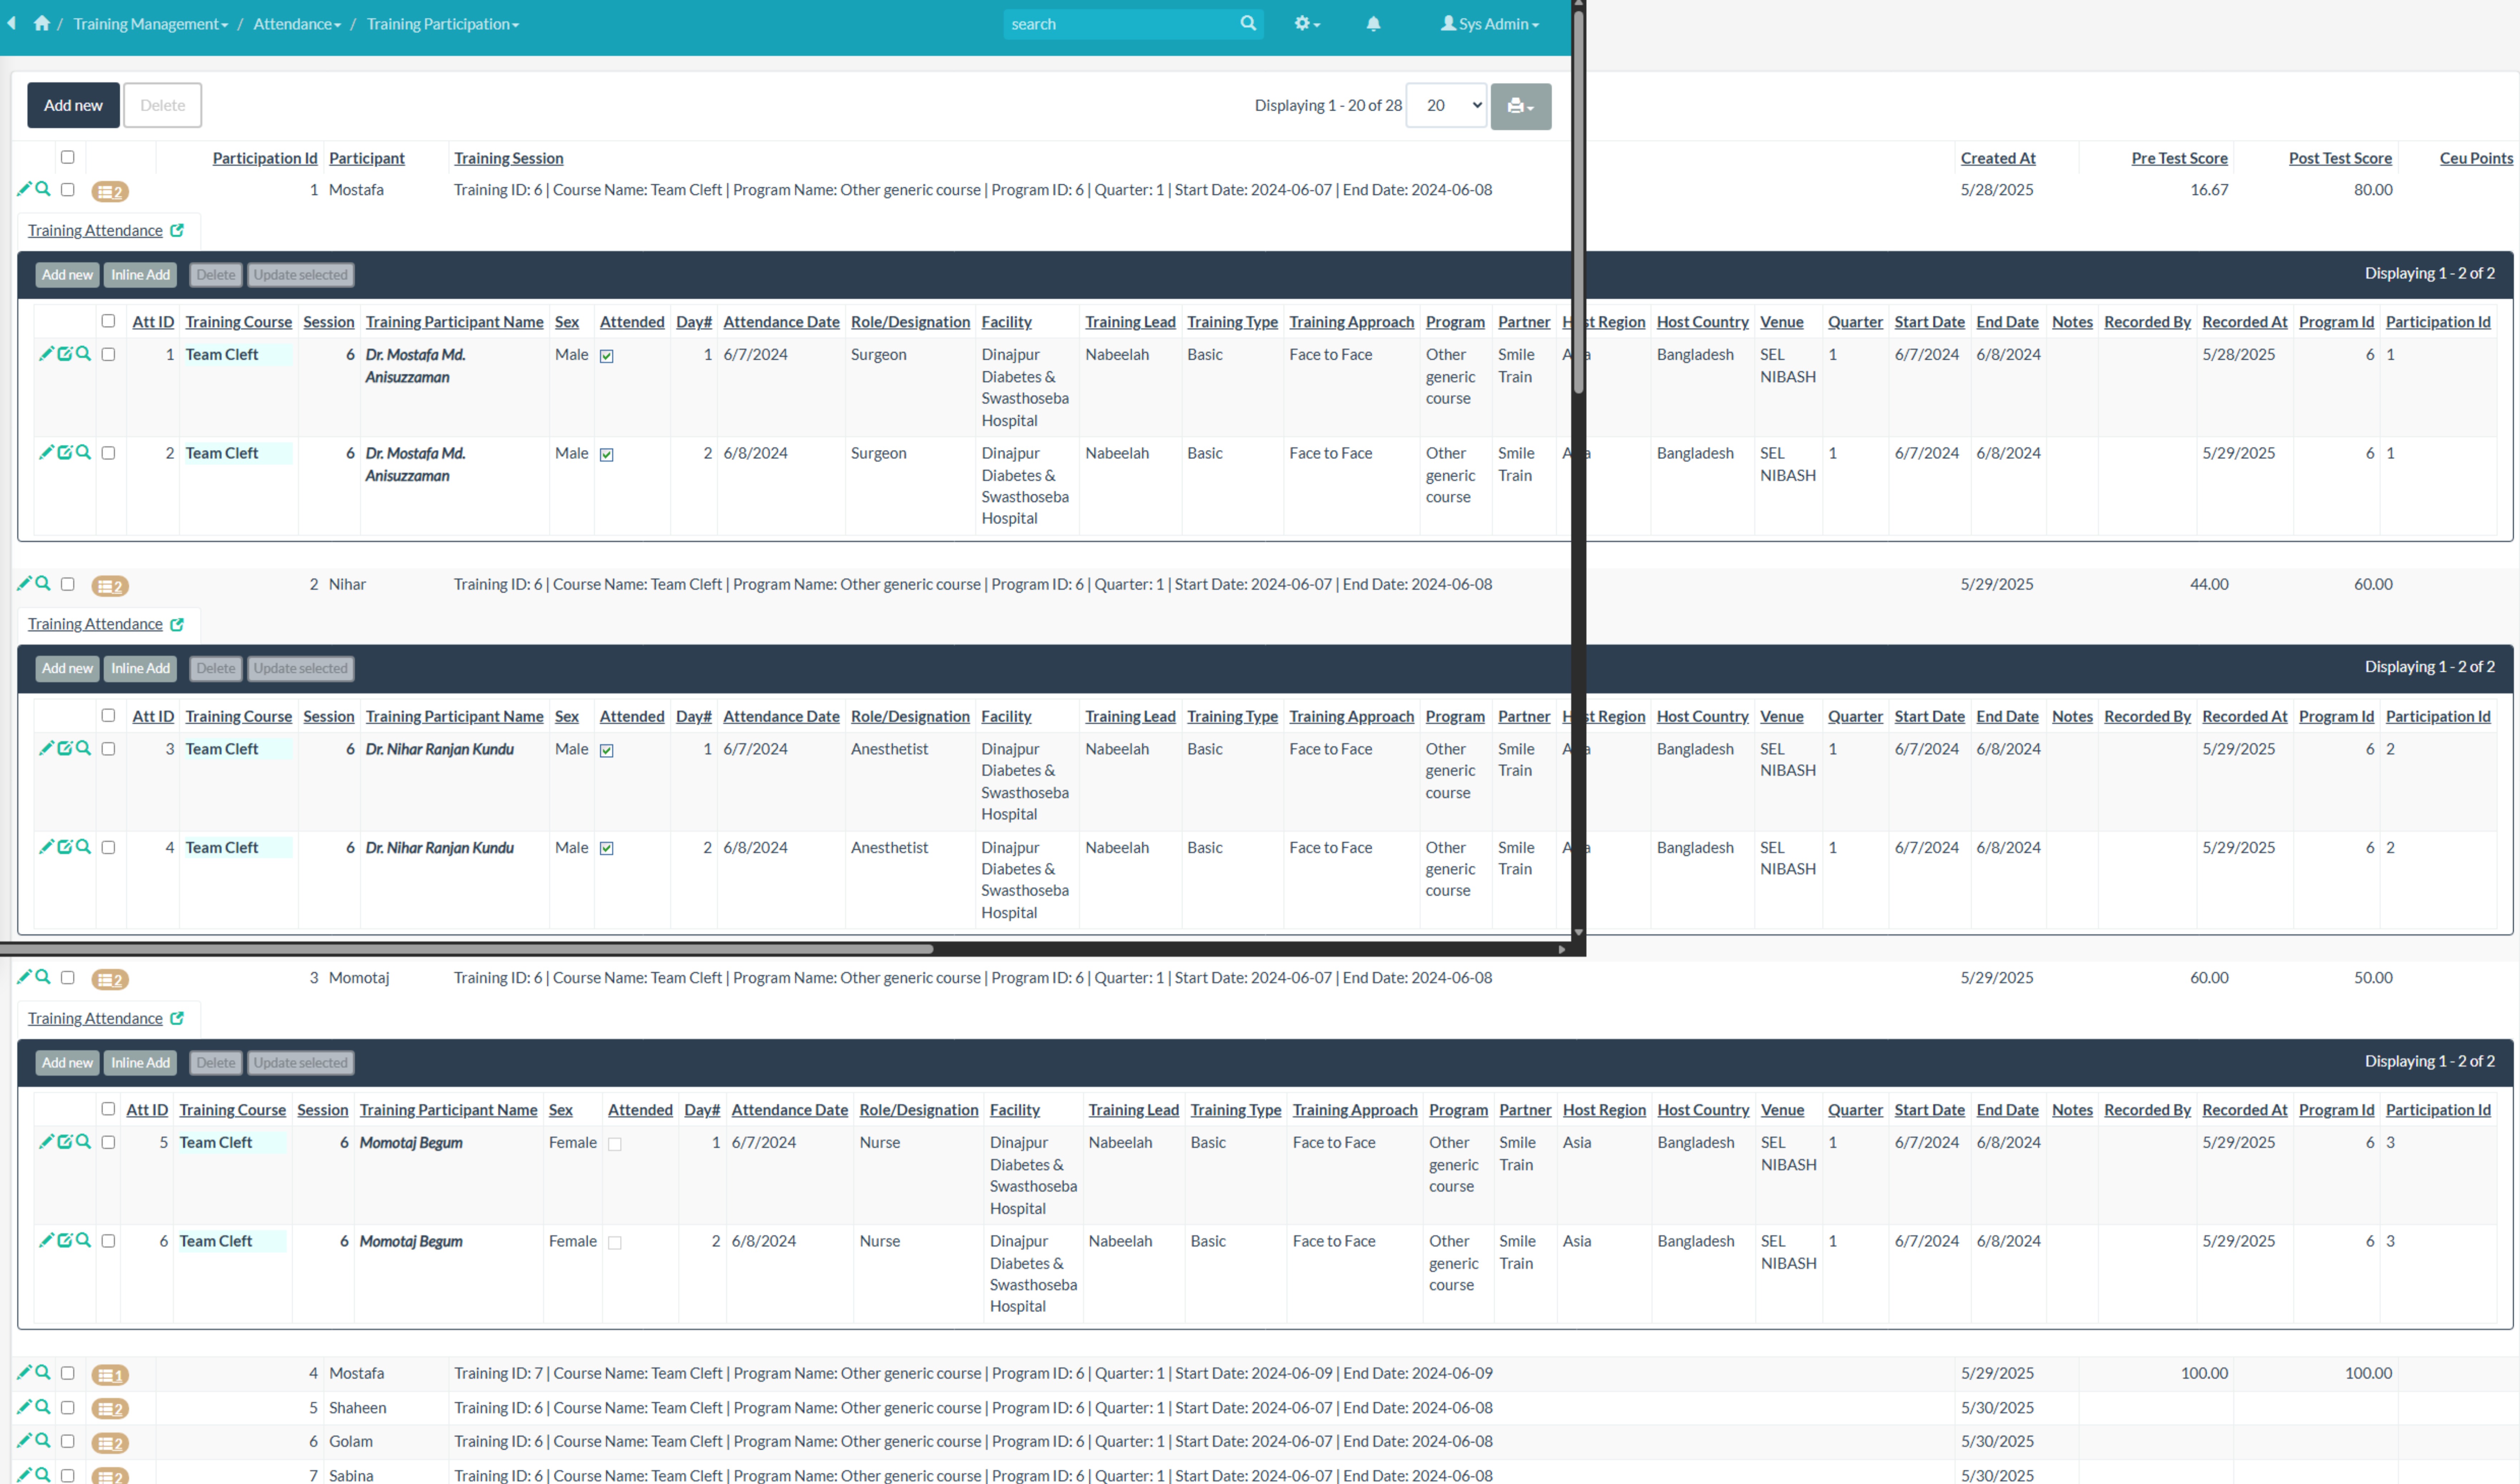
Task: Sort by Ceu Points column header
Action: (2476, 158)
